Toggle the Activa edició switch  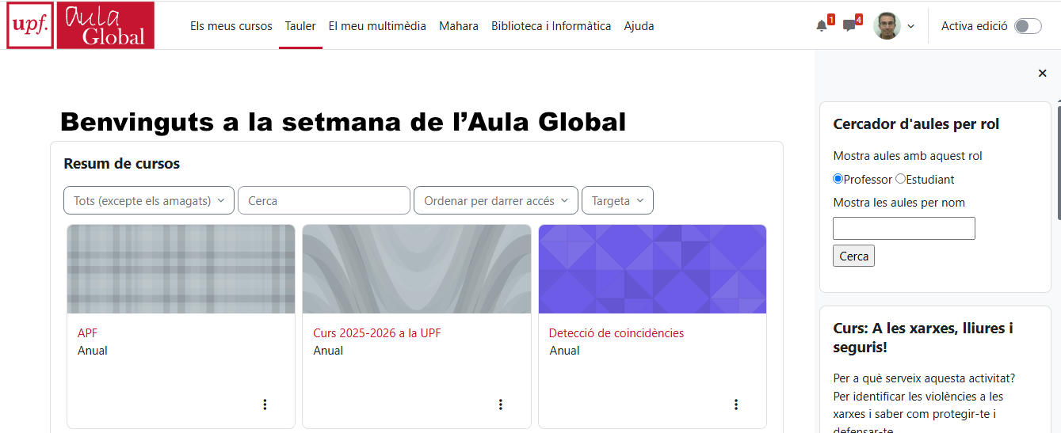pos(1029,26)
